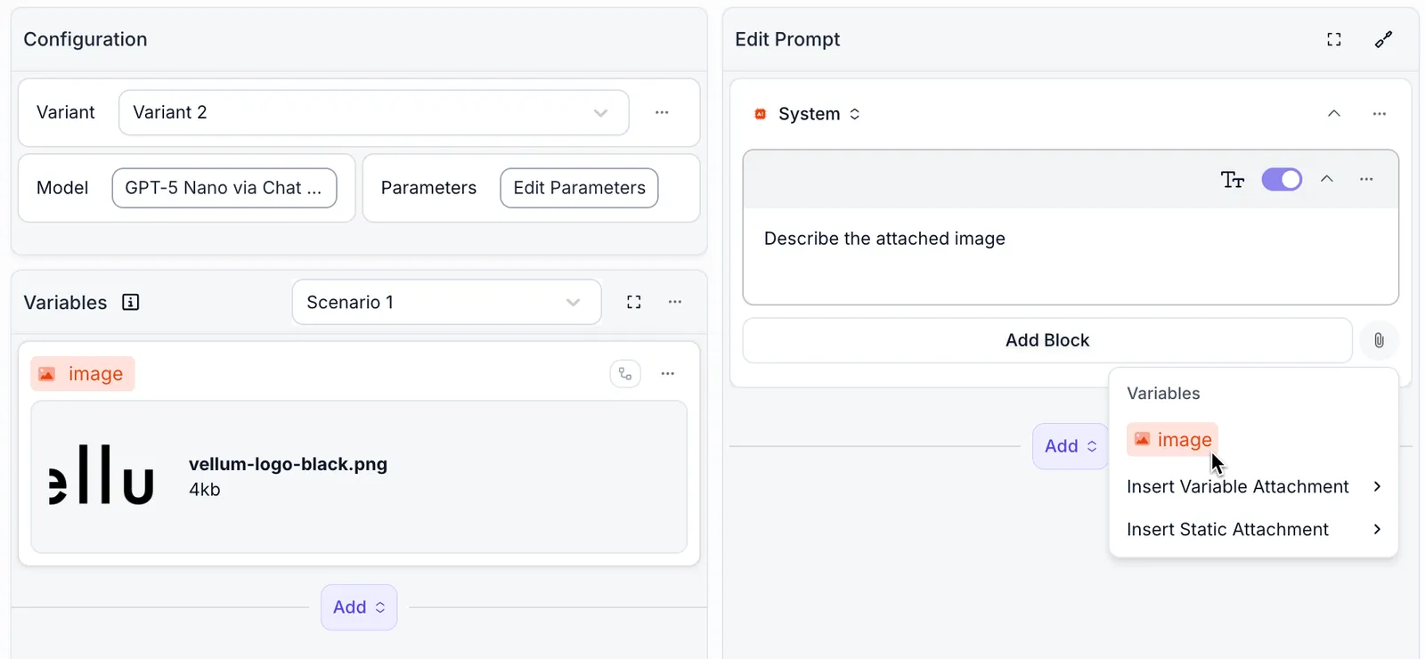The image size is (1425, 659).
Task: Click the Variables header in the popup menu
Action: point(1163,394)
